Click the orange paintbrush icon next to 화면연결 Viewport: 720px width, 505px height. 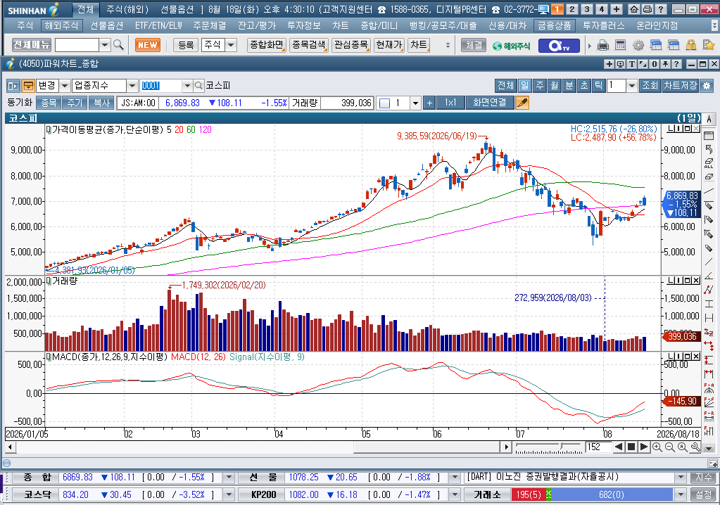coord(522,103)
